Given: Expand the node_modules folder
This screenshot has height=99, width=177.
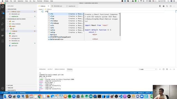Looking at the screenshot, I should coord(21,24).
